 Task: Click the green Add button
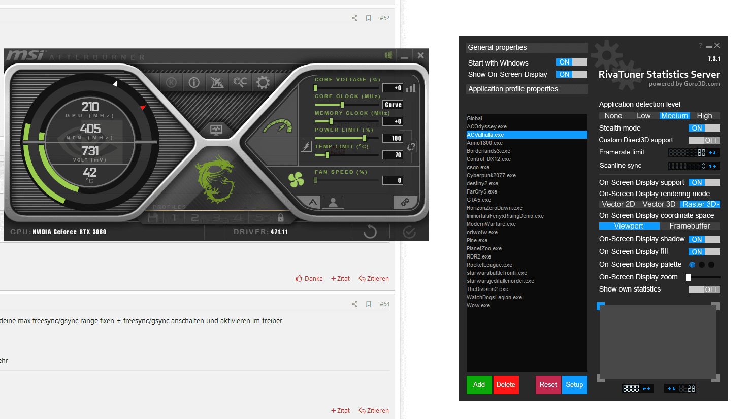[479, 384]
